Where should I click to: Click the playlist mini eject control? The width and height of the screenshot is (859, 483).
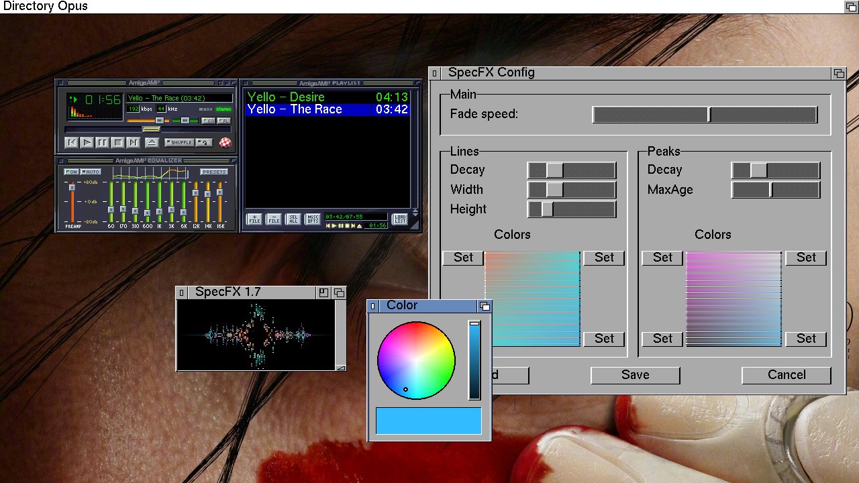point(359,226)
